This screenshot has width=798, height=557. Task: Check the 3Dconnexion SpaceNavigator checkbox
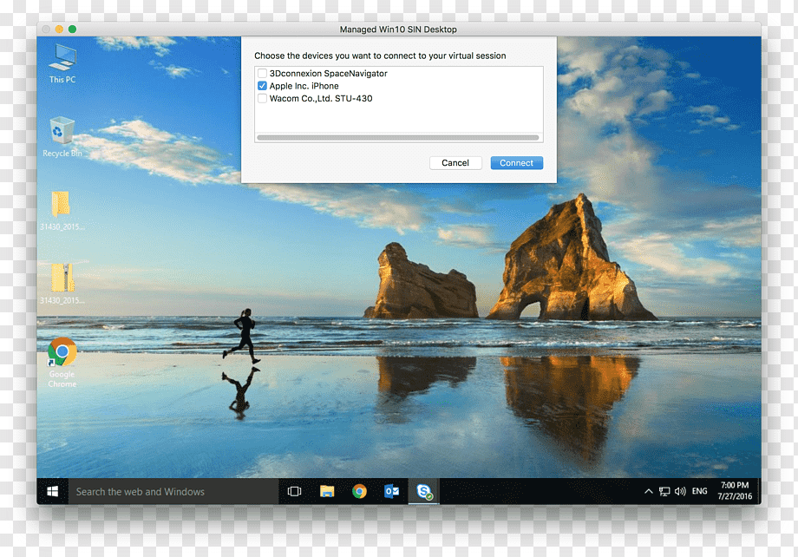point(262,74)
